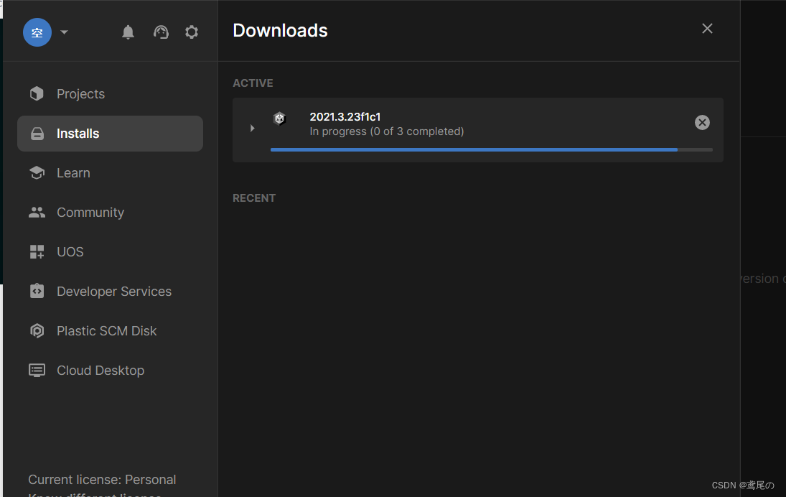This screenshot has width=786, height=497.
Task: Open preferences via the gear icon
Action: (x=192, y=32)
